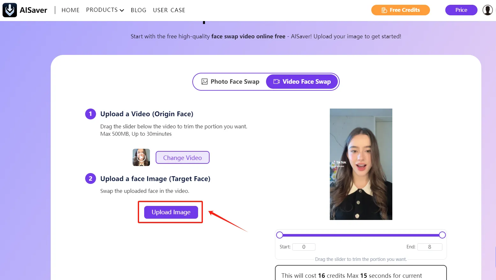The height and width of the screenshot is (280, 496).
Task: Click the Change Video button
Action: click(x=182, y=157)
